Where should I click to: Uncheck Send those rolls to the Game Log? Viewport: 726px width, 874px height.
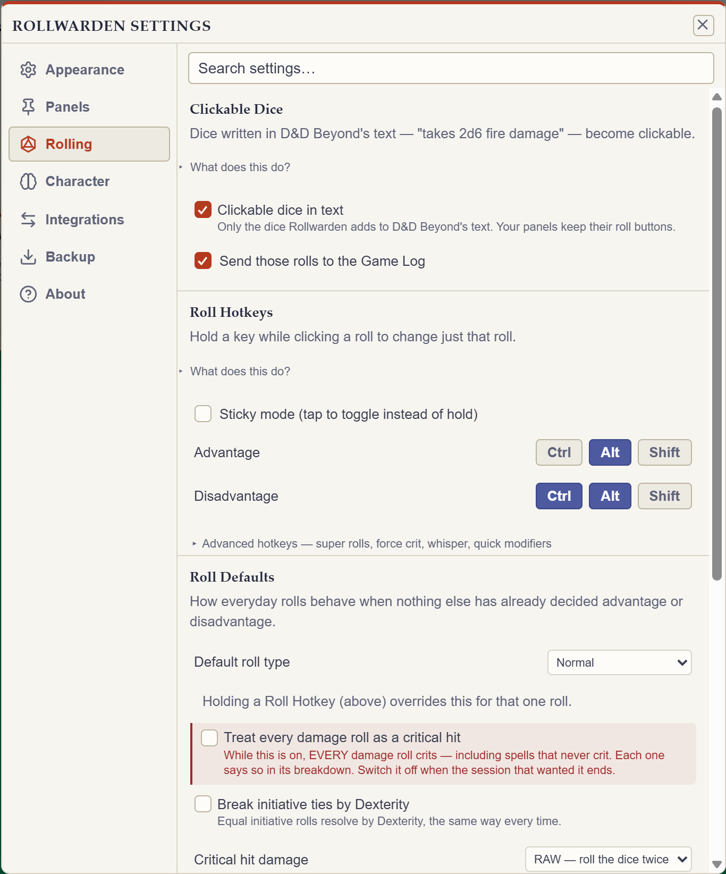click(x=203, y=261)
